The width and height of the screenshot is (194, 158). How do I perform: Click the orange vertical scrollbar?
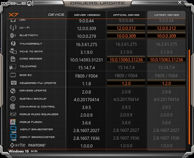189,97
